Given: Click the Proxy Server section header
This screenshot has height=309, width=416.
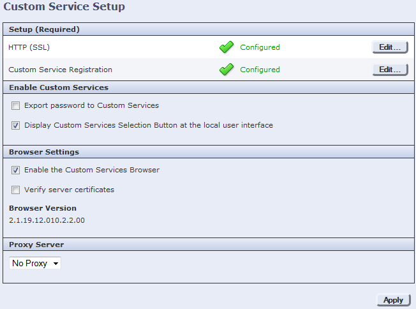Looking at the screenshot, I should (x=36, y=245).
